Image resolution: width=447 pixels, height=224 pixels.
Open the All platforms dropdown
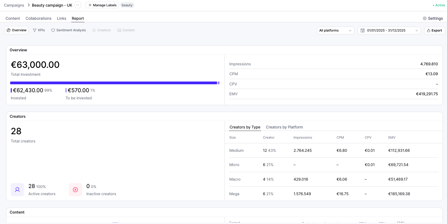point(335,30)
